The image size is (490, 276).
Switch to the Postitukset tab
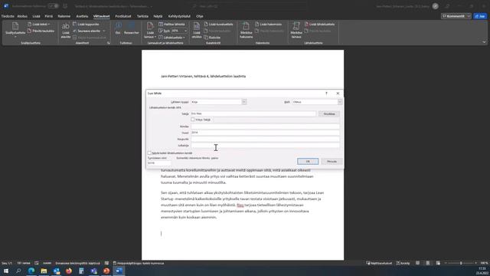(x=123, y=16)
